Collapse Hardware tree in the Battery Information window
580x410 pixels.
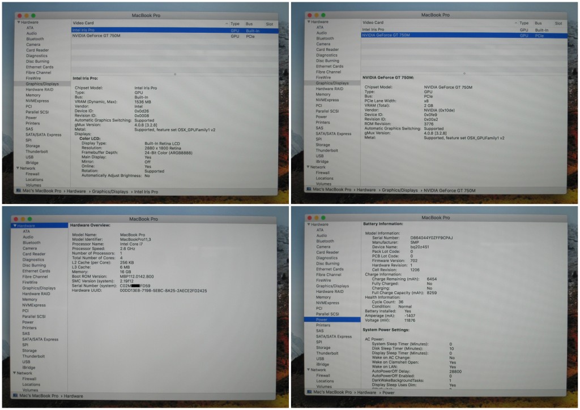(x=309, y=224)
